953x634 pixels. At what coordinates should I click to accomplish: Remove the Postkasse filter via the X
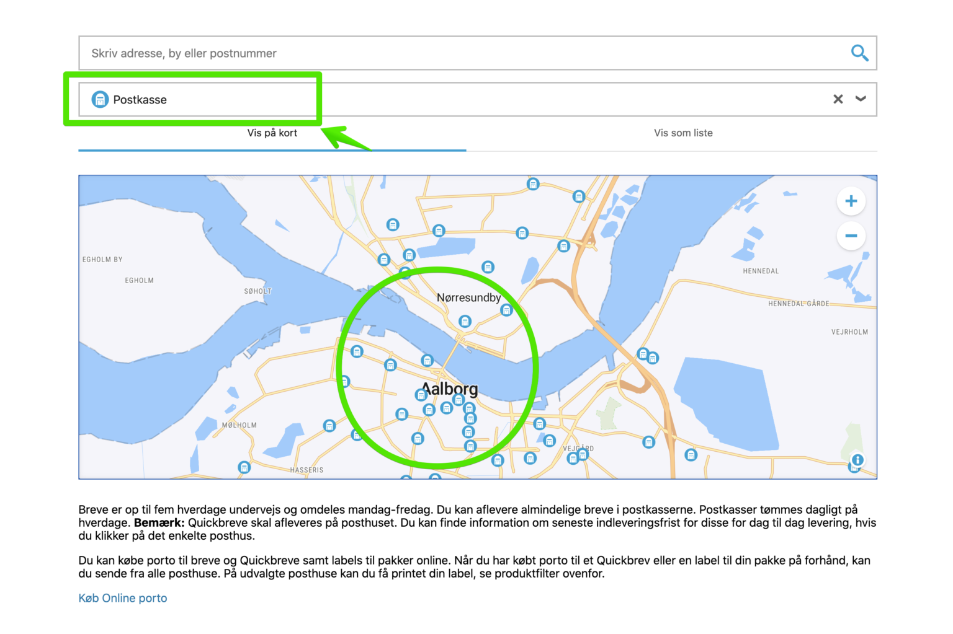click(x=838, y=99)
